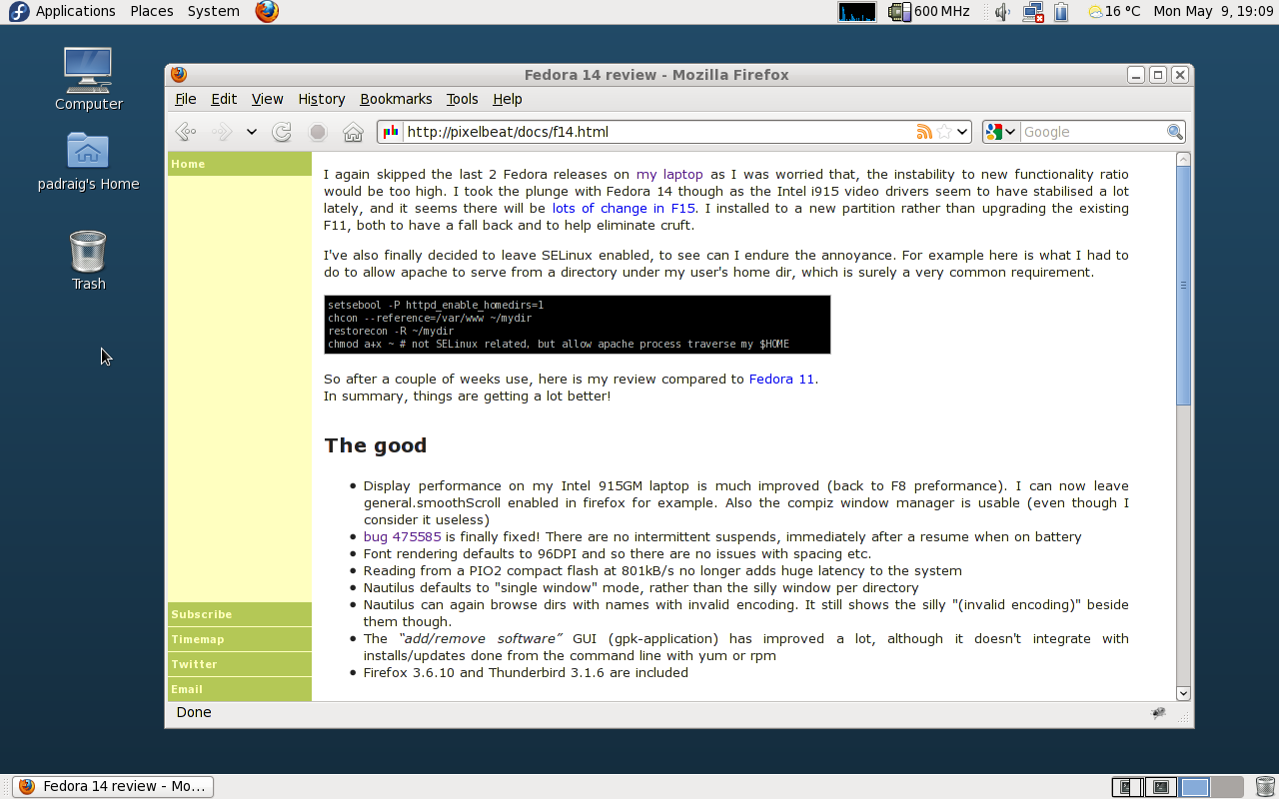Open the Timemap sidebar link
Screen dimensions: 1279x799
240,639
